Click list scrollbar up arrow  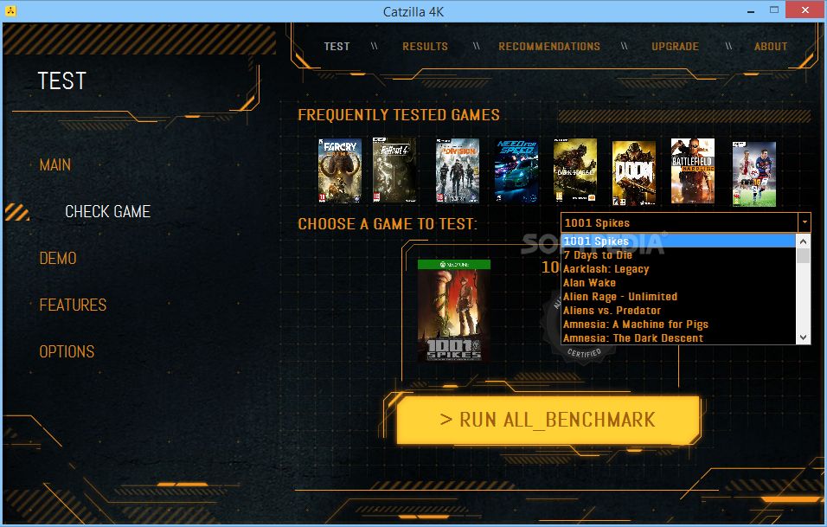803,241
